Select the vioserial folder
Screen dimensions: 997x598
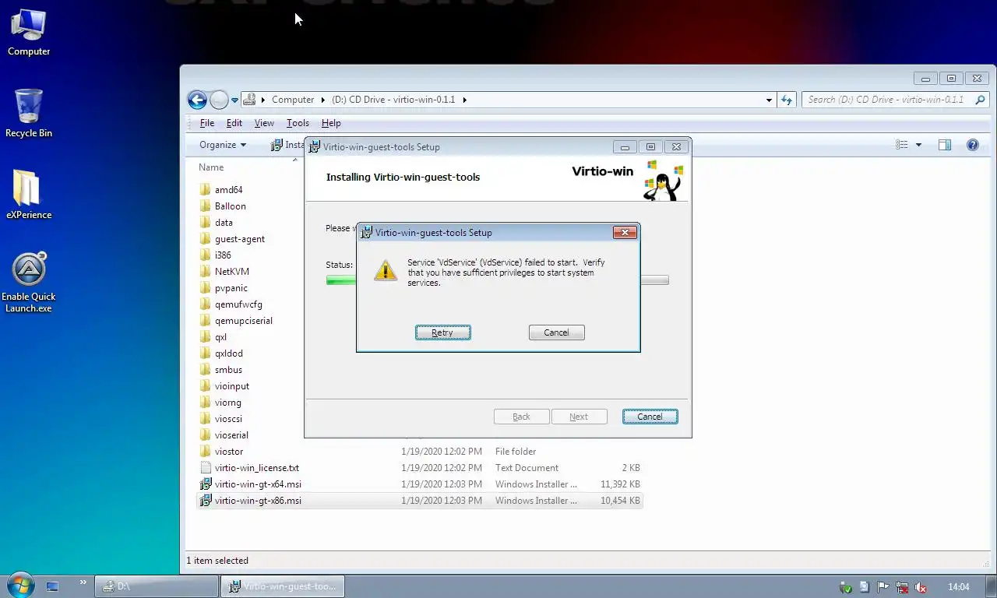231,435
